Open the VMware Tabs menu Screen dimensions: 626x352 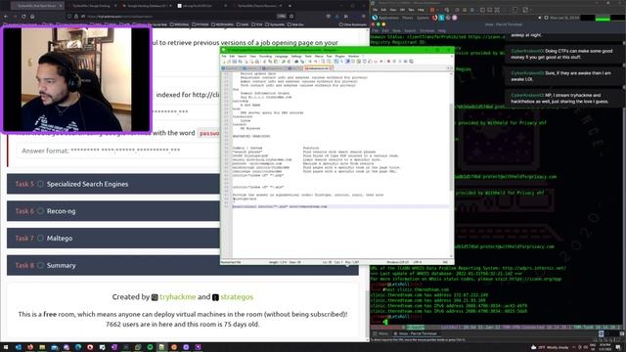pyautogui.click(x=411, y=10)
